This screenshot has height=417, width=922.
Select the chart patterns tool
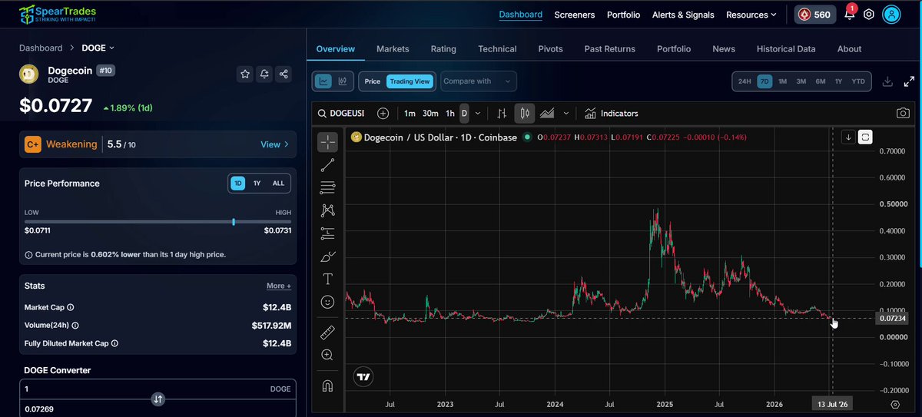pyautogui.click(x=328, y=210)
